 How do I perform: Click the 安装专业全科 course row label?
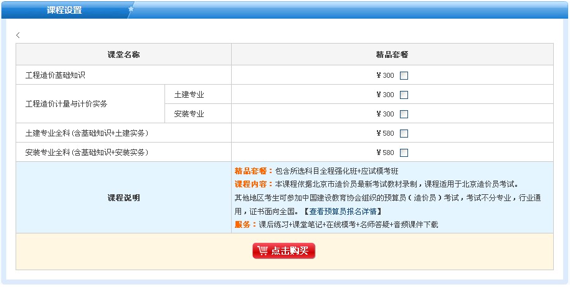[87, 153]
